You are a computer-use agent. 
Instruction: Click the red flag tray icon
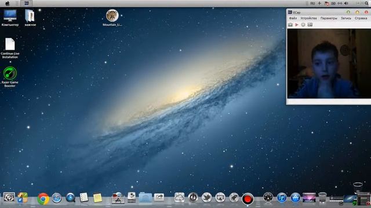pos(327,3)
